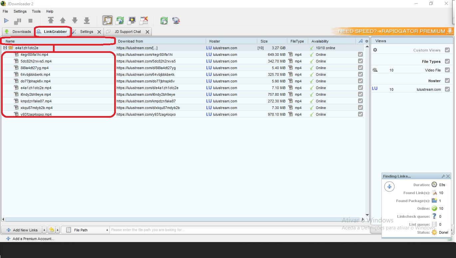Close the JD Support Chat tab
456x258 pixels.
[147, 32]
